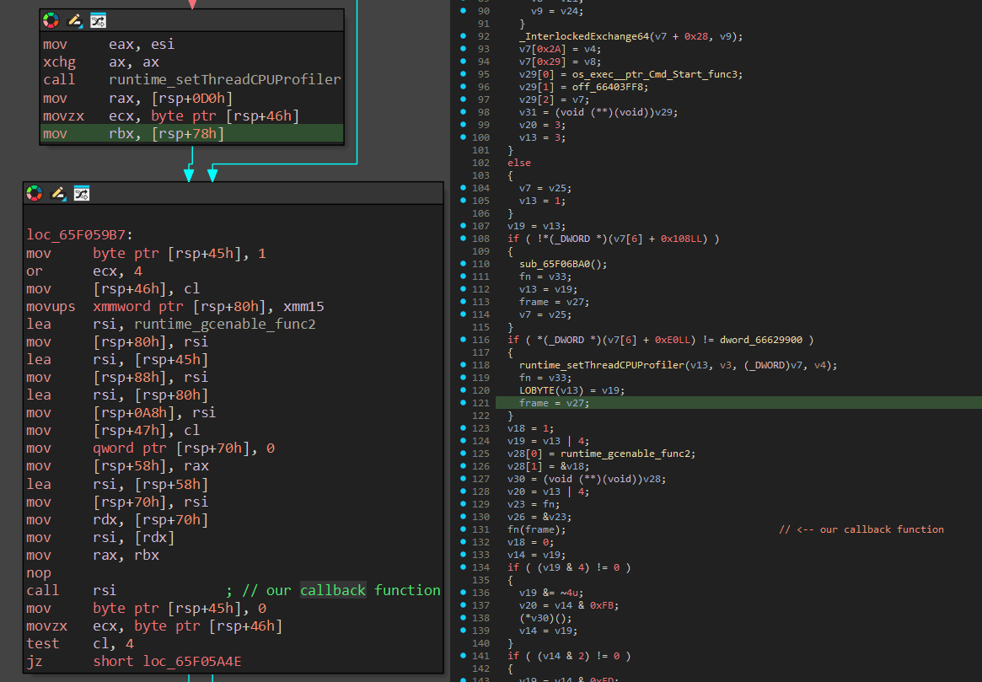Viewport: 982px width, 682px height.
Task: Toggle the breakpoint dot on highlighted line 121
Action: [x=464, y=403]
